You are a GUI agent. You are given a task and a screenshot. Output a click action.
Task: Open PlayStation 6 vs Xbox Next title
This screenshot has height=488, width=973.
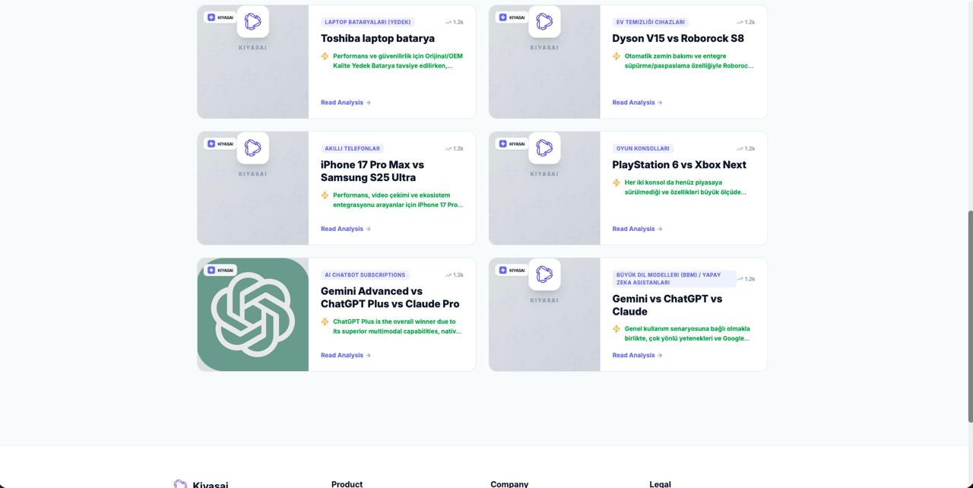pyautogui.click(x=679, y=164)
